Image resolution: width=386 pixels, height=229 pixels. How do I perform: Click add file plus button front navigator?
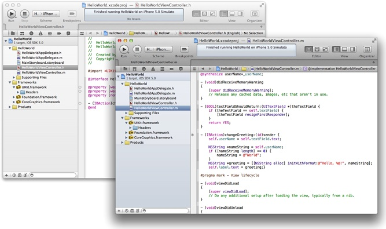click(x=119, y=211)
